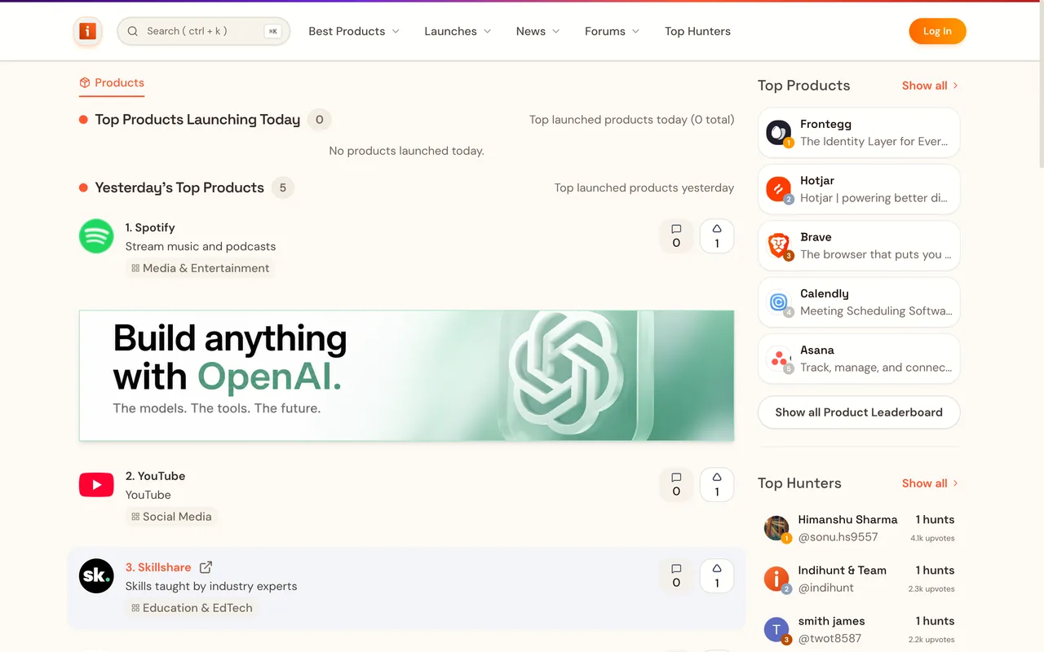Click the category icon beside Media & Entertainment

[135, 268]
